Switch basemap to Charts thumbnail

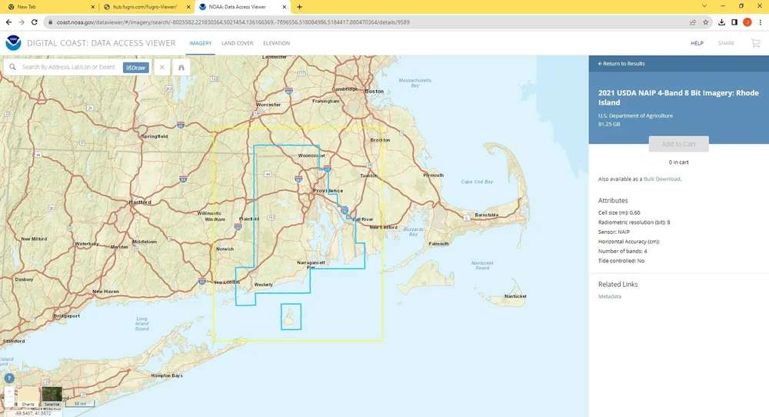28,396
